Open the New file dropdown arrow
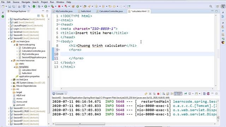 [6, 6]
